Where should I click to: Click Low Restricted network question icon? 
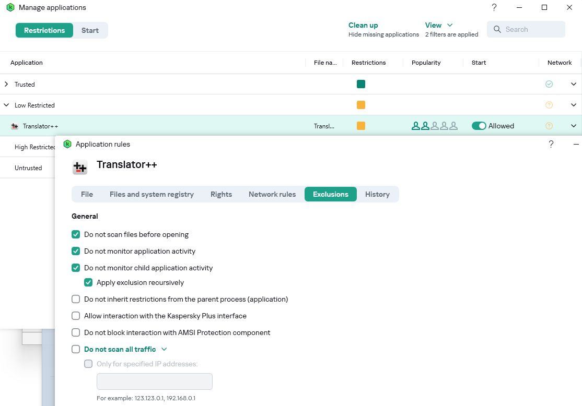549,105
